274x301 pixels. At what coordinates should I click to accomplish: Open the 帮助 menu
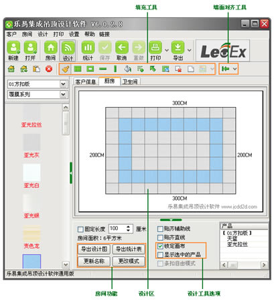pos(90,34)
